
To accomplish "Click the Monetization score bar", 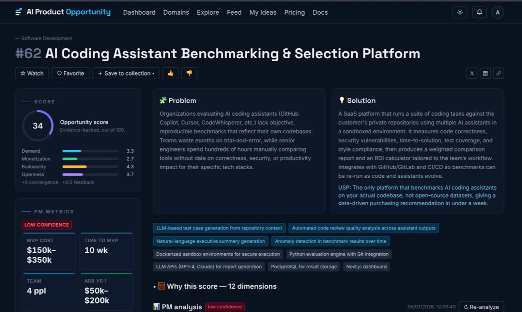I will click(90, 159).
